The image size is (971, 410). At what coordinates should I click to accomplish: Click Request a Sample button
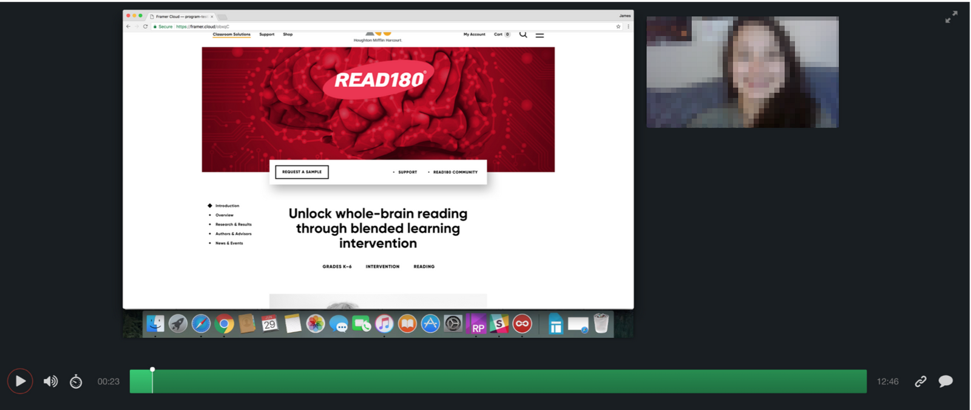(302, 172)
